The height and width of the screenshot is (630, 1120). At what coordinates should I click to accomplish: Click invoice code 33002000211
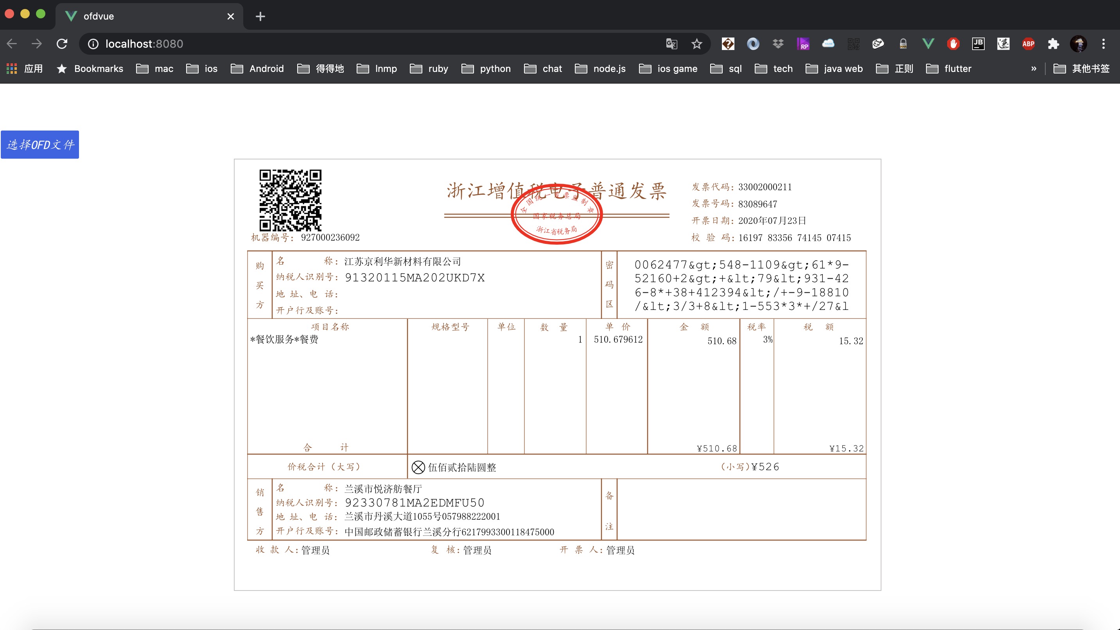[765, 187]
